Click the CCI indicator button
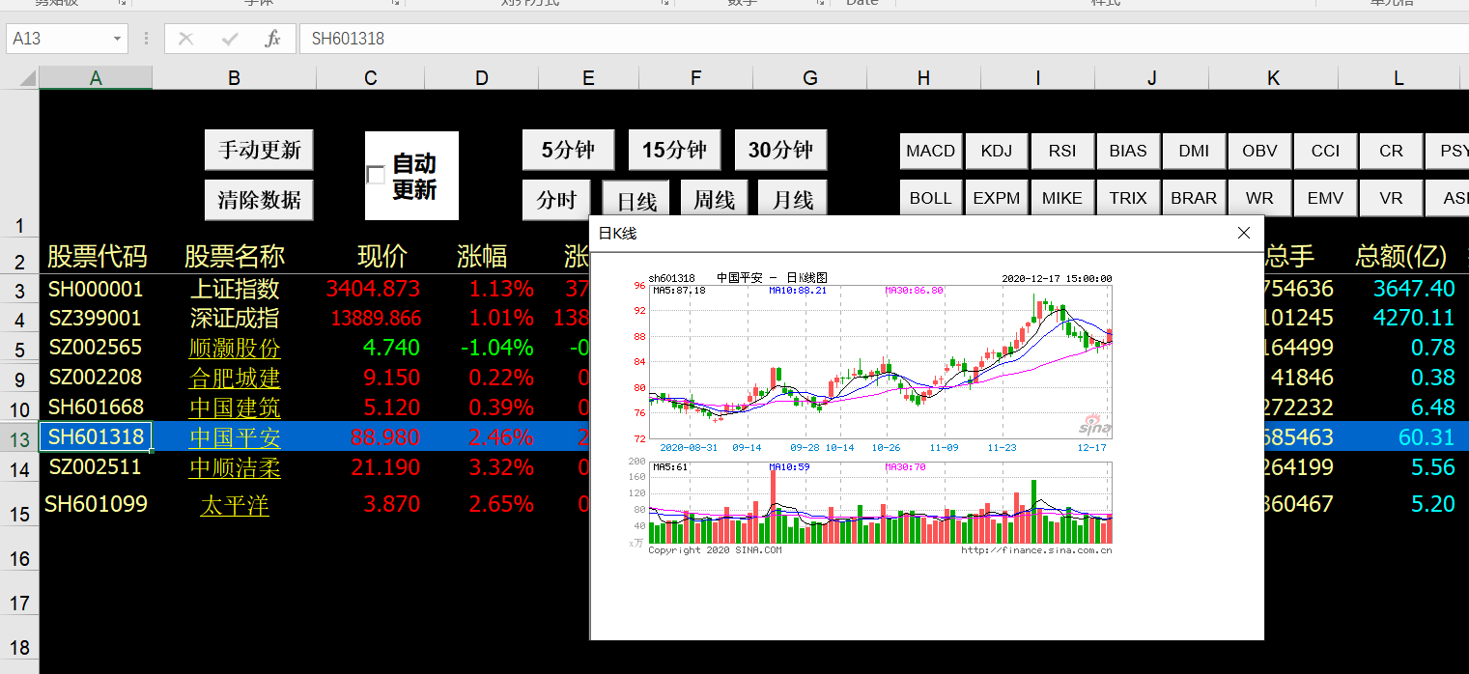Viewport: 1469px width, 674px height. (x=1325, y=151)
